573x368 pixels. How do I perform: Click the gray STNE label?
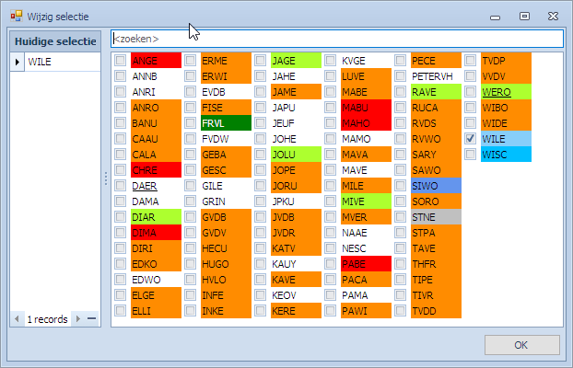436,217
